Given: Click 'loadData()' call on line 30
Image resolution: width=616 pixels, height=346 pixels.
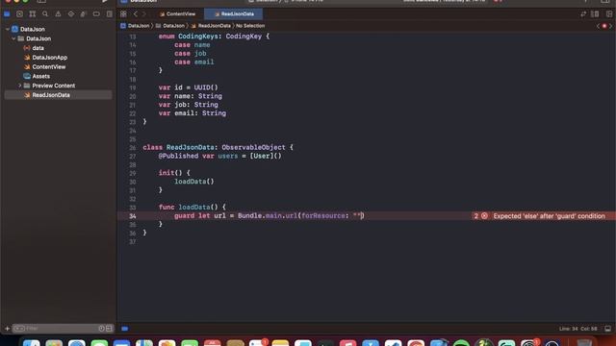Looking at the screenshot, I should [x=194, y=182].
